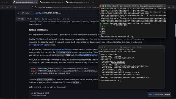Image resolution: width=176 pixels, height=99 pixels.
Task: Switch to the screwfor99/OpenSearch browser tab
Action: 78,2
